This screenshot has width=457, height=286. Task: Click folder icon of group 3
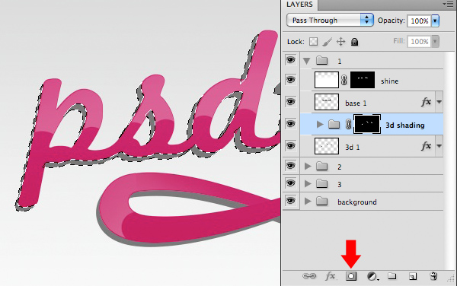pos(322,183)
